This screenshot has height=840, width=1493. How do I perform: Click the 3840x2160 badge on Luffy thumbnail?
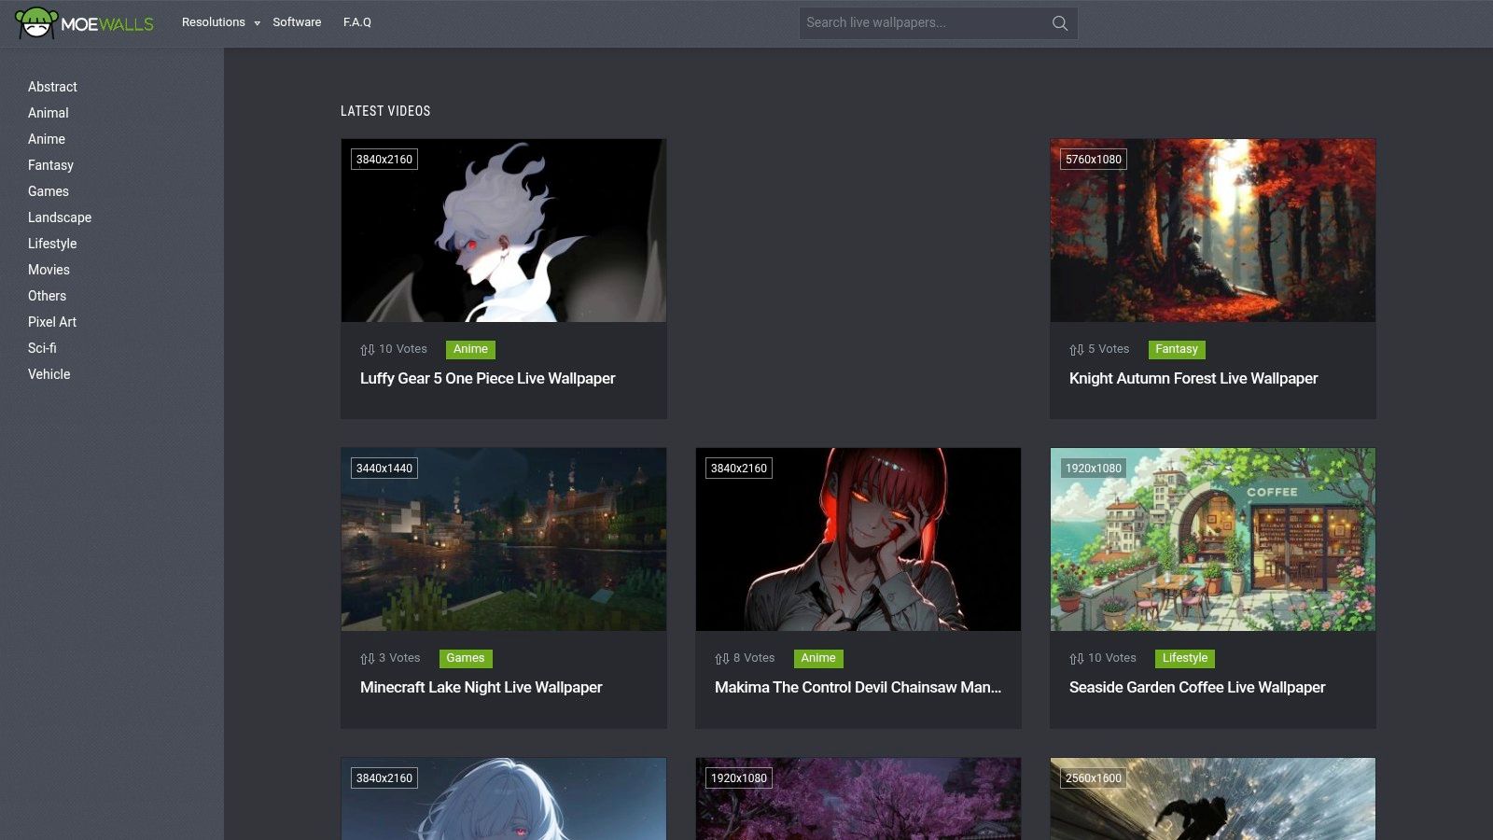(x=384, y=160)
